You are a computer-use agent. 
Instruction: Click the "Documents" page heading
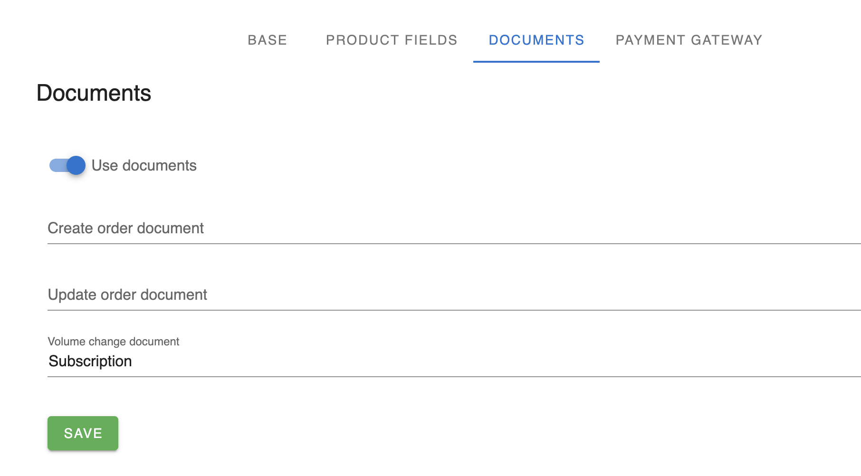click(94, 93)
